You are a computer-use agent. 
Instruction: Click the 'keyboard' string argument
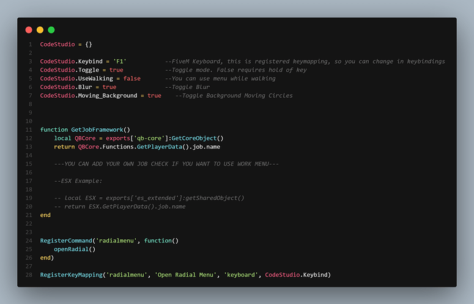[x=242, y=275]
